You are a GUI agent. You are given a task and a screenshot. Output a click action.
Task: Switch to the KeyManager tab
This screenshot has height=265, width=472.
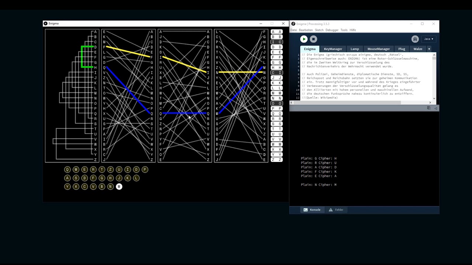[333, 49]
